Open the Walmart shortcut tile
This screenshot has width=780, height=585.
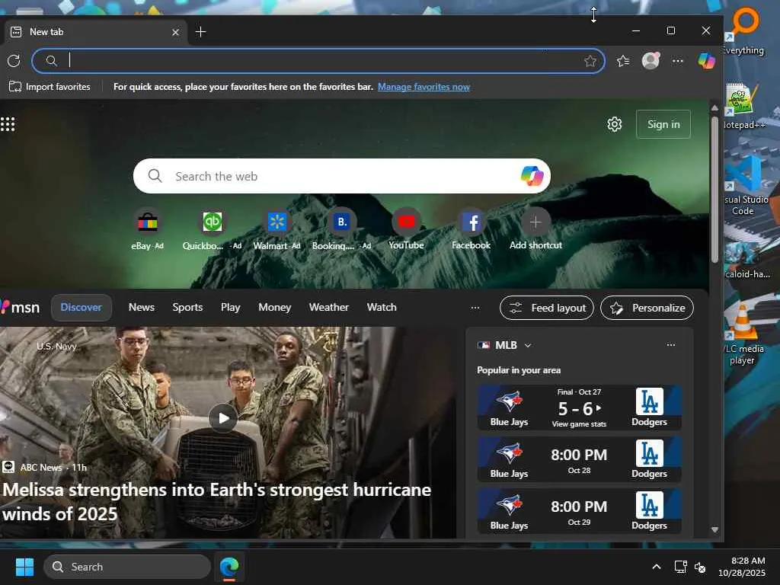pyautogui.click(x=277, y=229)
